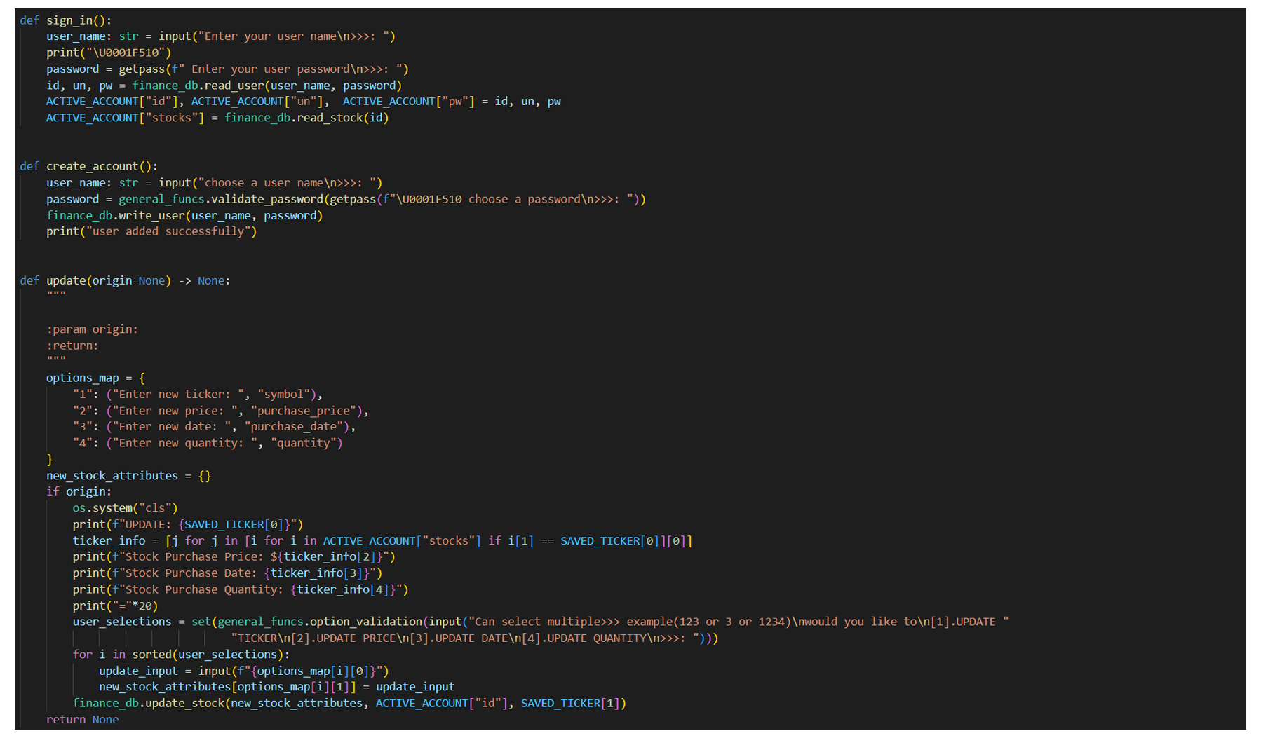1261x738 pixels.
Task: Click the 'ticker_info =' list comprehension line
Action: coord(382,541)
